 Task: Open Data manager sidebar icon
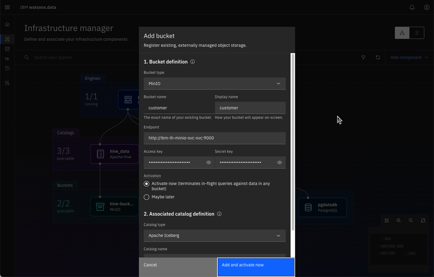[x=7, y=49]
